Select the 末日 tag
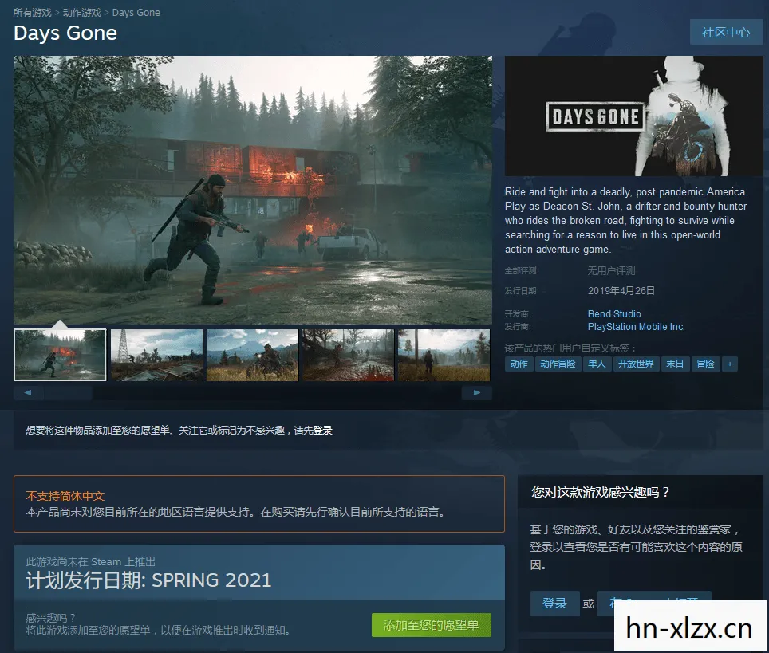This screenshot has height=653, width=769. click(x=675, y=364)
